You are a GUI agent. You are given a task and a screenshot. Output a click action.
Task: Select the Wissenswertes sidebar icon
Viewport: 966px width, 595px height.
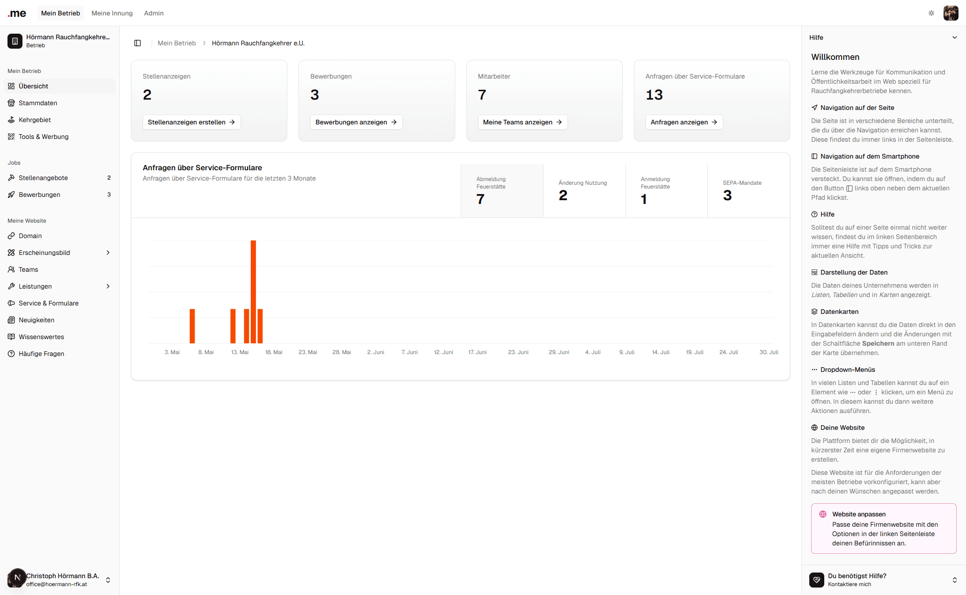tap(11, 337)
